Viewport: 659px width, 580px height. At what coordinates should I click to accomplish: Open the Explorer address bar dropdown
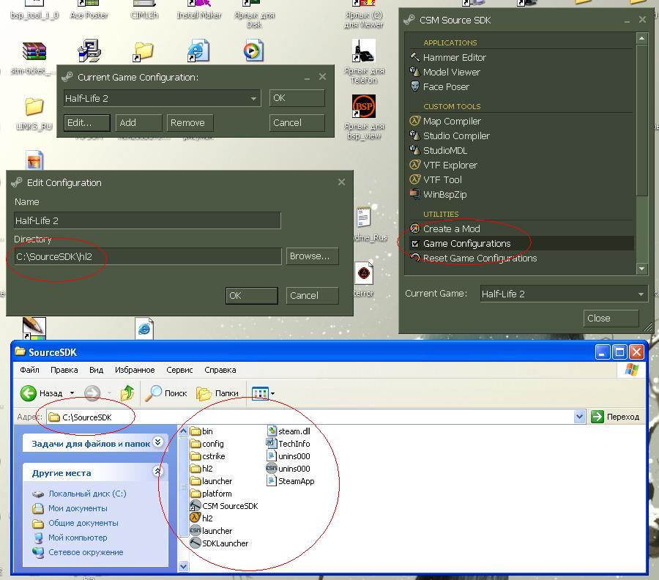point(580,417)
